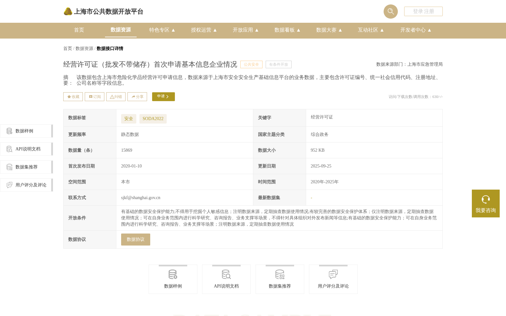Click the 首页 breadcrumb link
This screenshot has height=316, width=506.
pyautogui.click(x=68, y=49)
